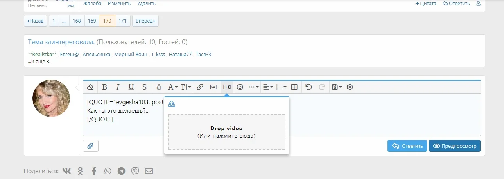This screenshot has width=504, height=179.
Task: Click the …и ещё 3 more users text
Action: pos(39,61)
